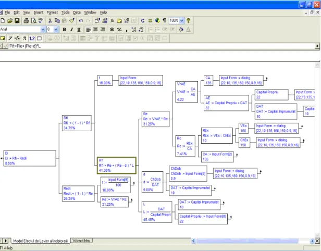
Task: Click the pi symbol icon
Action: coord(24,38)
